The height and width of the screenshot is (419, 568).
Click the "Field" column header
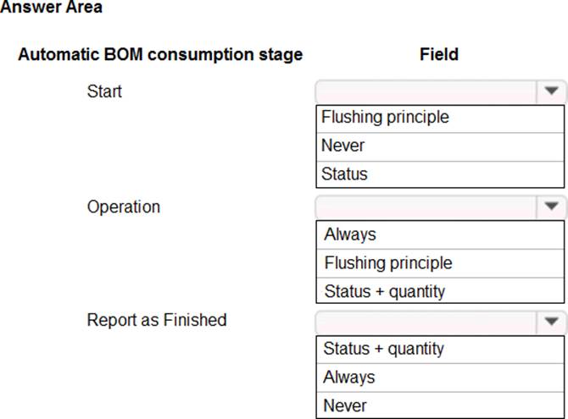[439, 55]
